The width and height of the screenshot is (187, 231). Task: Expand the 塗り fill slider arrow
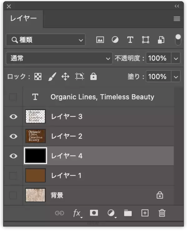[176, 77]
